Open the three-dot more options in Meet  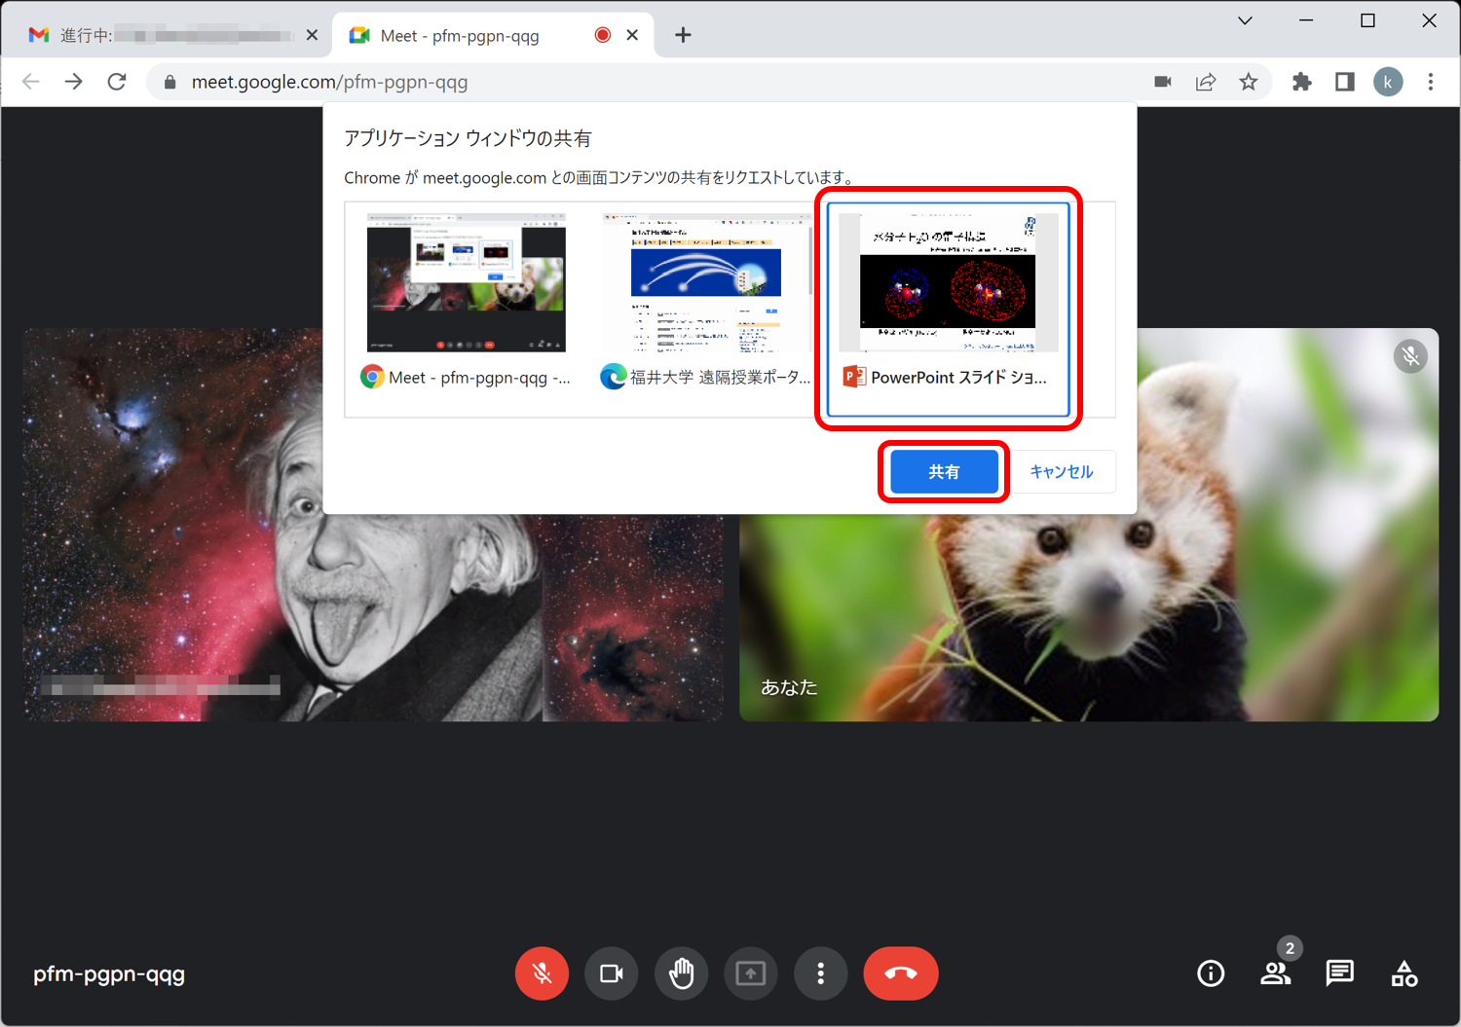(821, 973)
